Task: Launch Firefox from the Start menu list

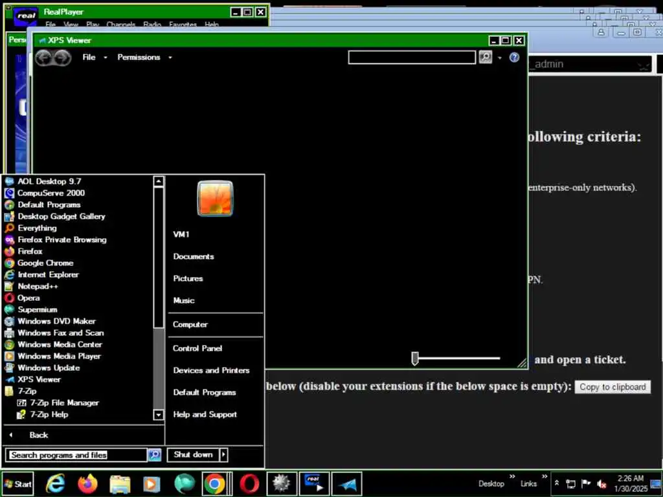Action: 30,251
